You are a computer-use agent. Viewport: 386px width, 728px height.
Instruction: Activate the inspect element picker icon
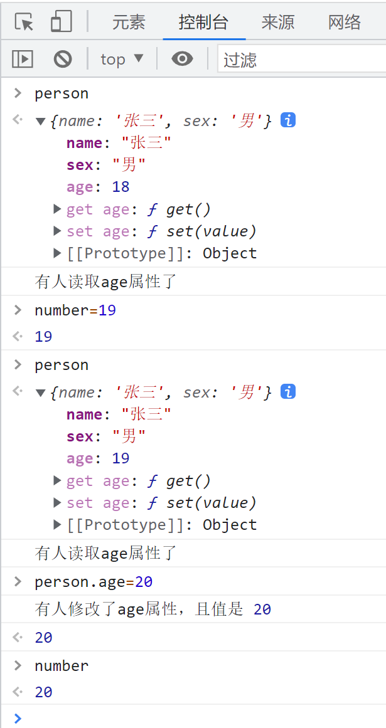pos(24,22)
